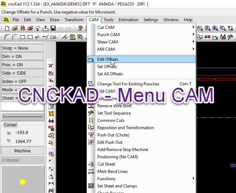The height and width of the screenshot is (193, 236).
Task: Click the Machine button
Action: 23,151
